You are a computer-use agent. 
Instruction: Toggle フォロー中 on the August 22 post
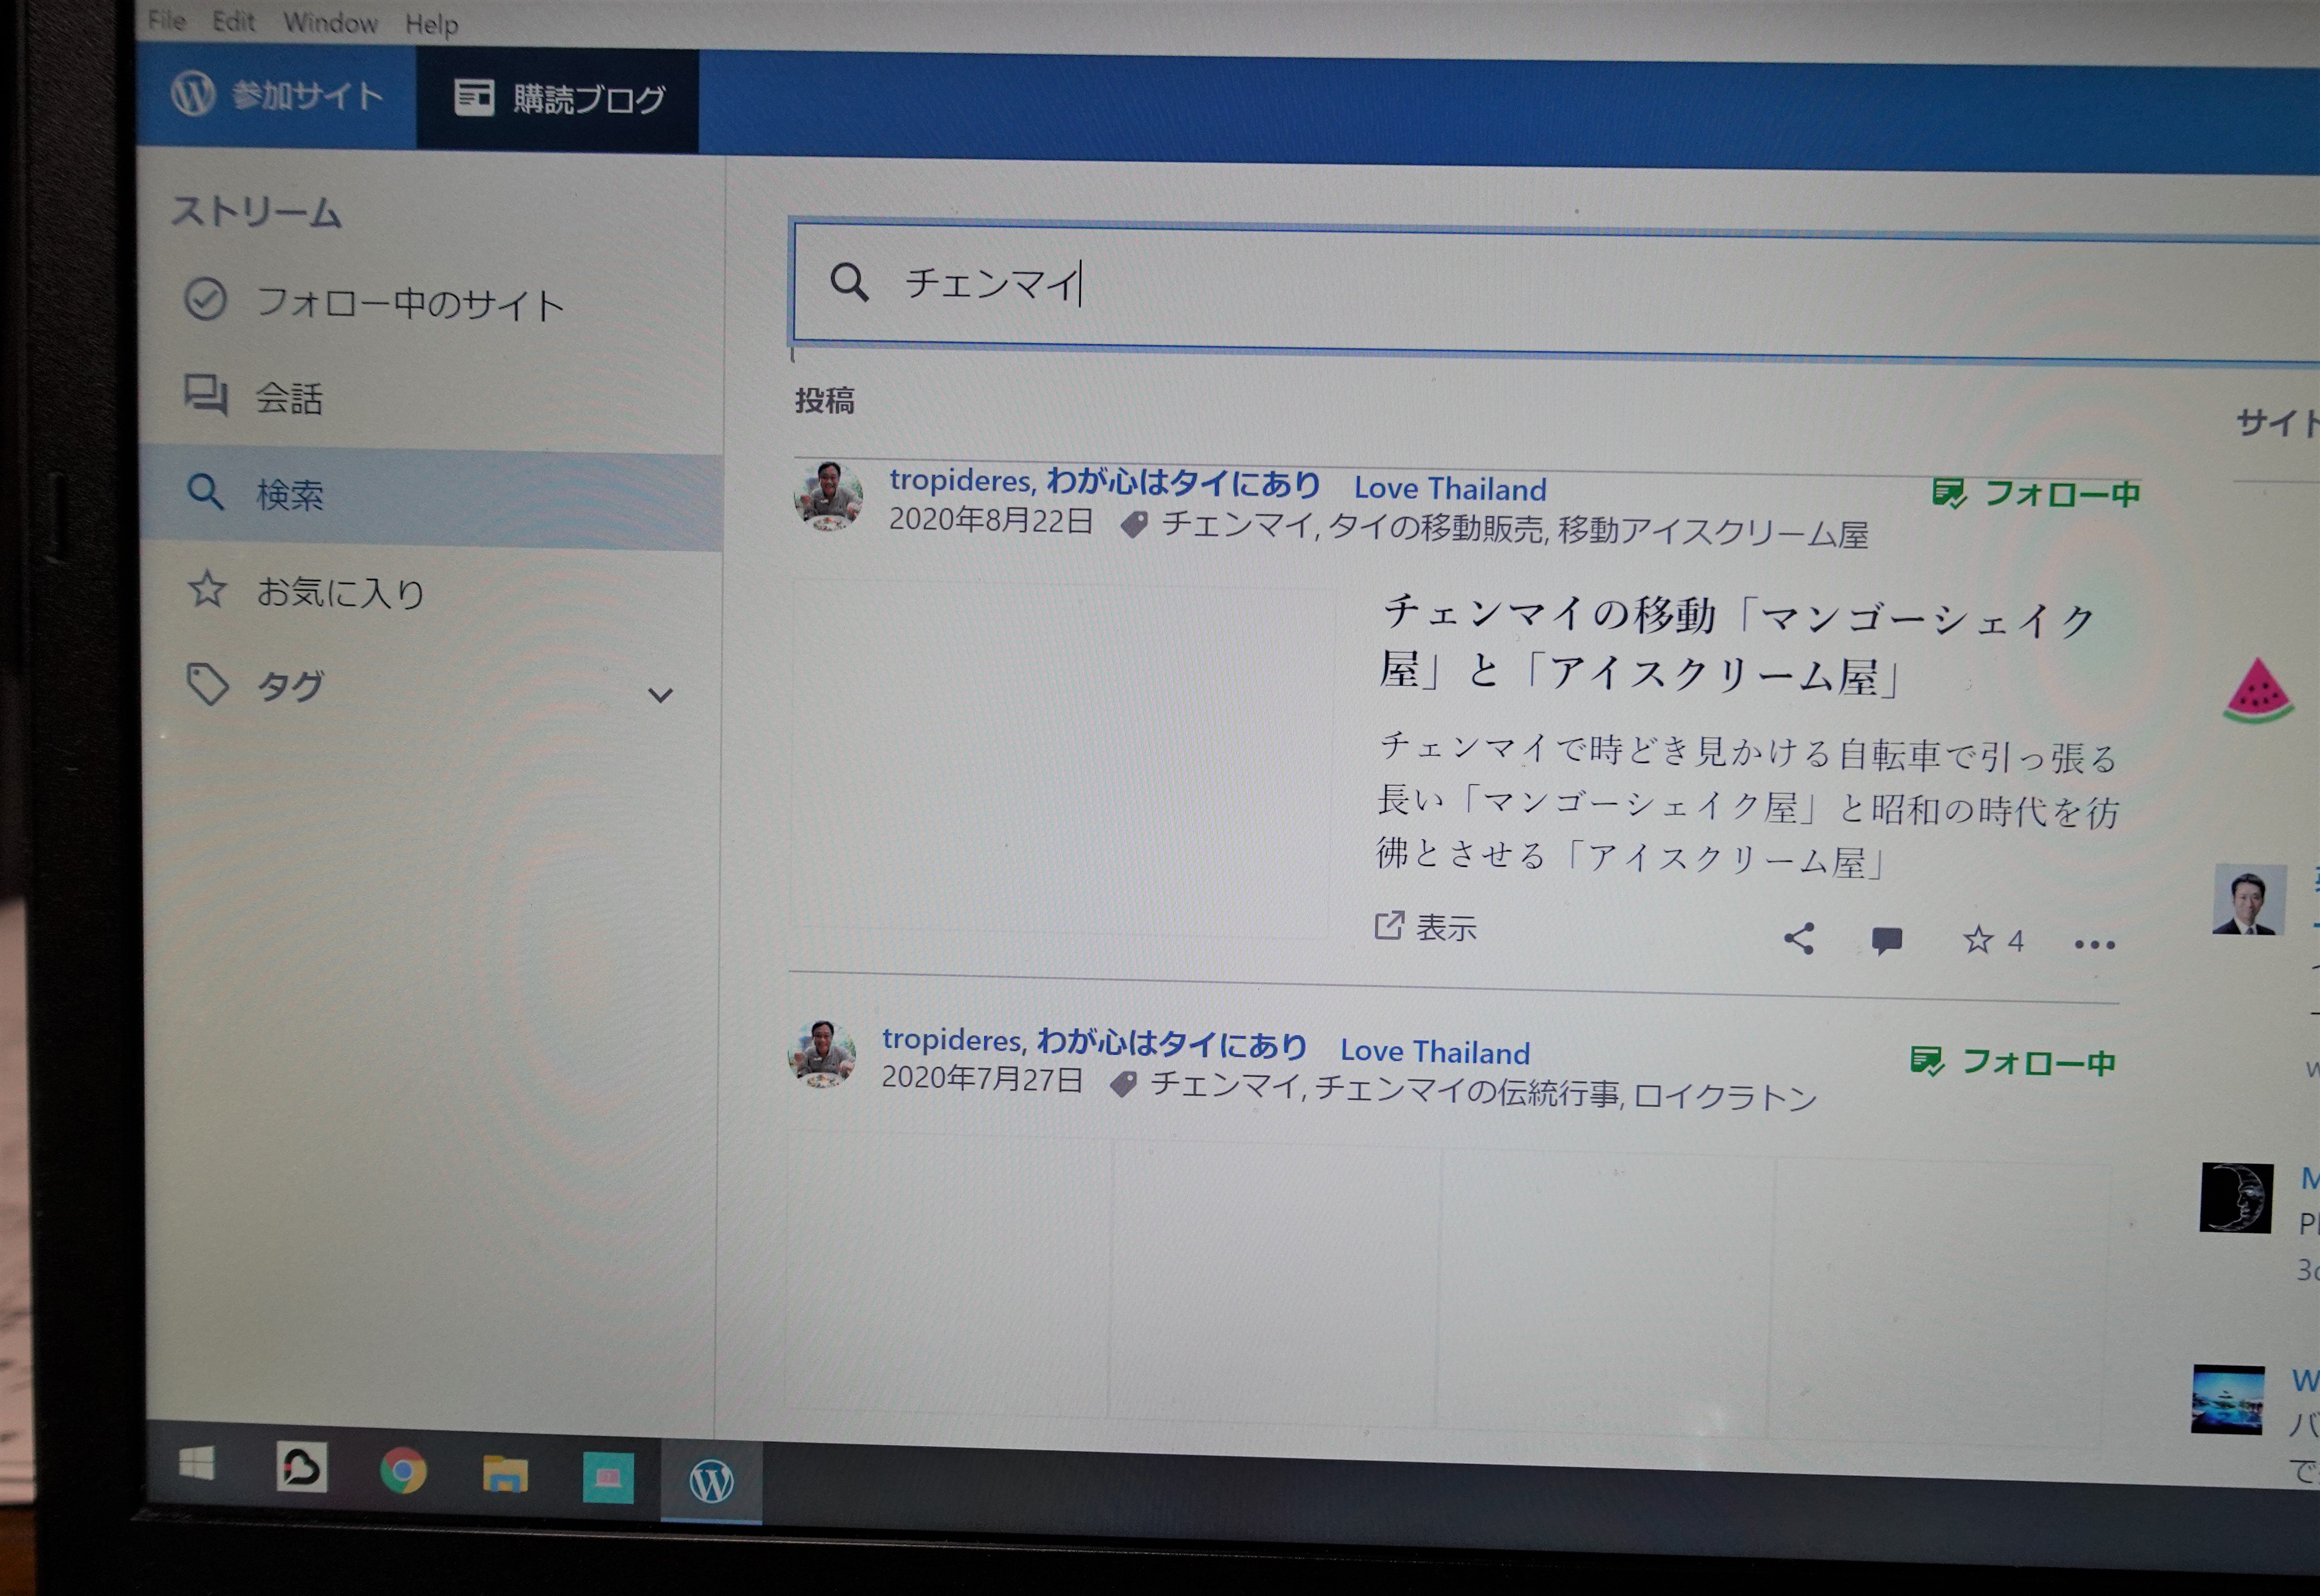point(2036,493)
